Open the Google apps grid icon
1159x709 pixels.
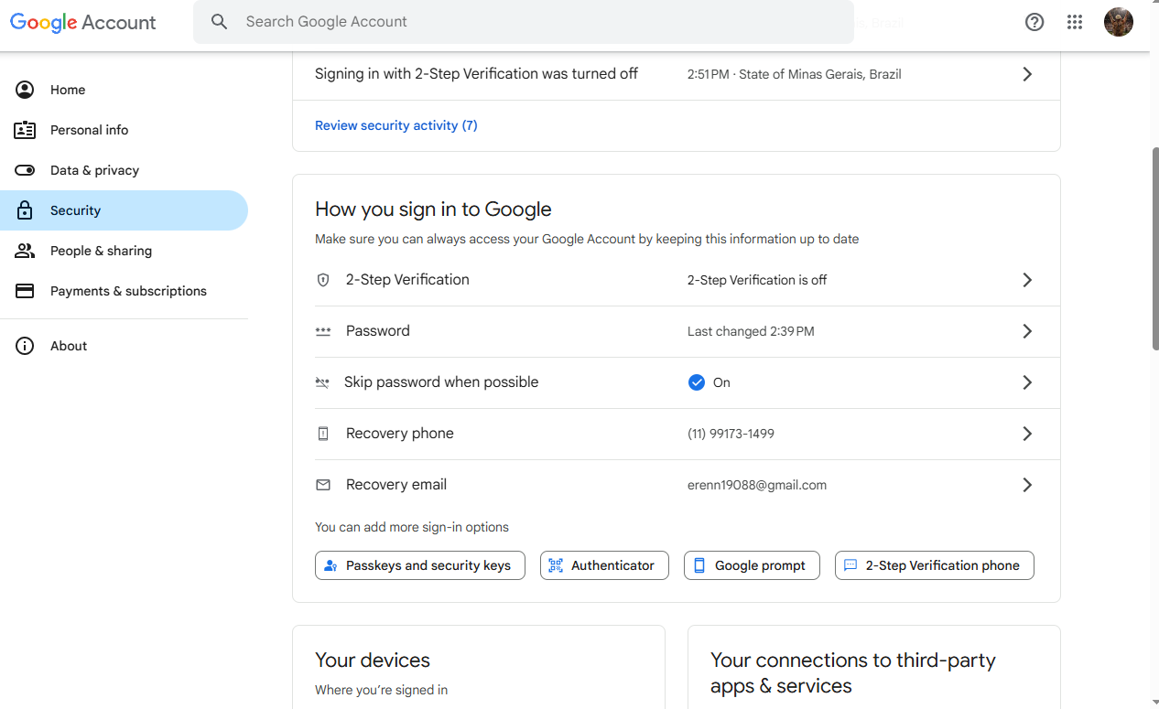pyautogui.click(x=1075, y=22)
